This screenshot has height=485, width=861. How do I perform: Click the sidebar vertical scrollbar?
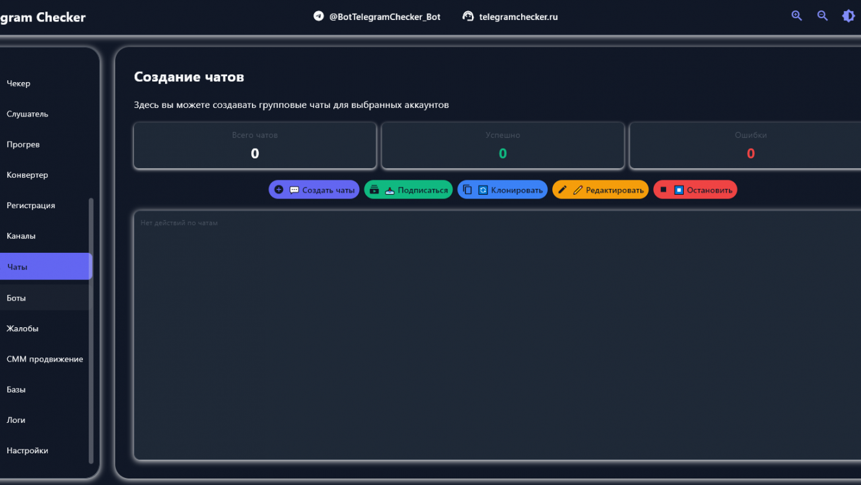pos(91,330)
